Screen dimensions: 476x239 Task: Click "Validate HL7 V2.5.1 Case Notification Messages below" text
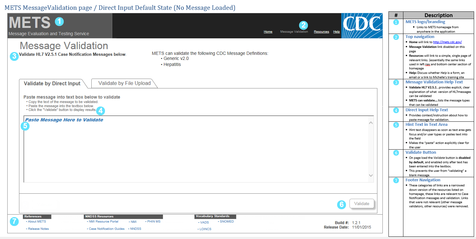pos(72,55)
